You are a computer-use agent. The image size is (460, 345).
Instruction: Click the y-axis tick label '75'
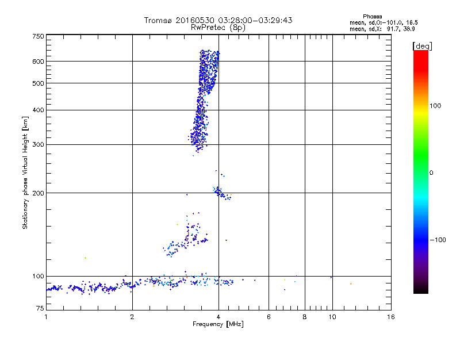[40, 308]
